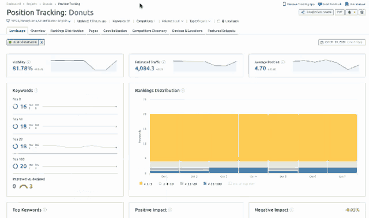Remove the domain filter tag with X
The image size is (369, 218).
[x=42, y=42]
